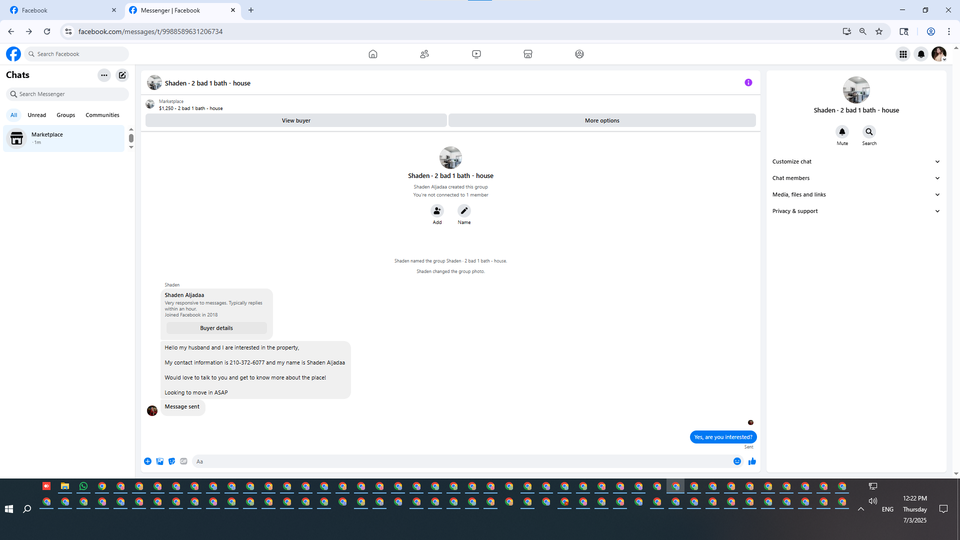Open the emoji picker in message box
Viewport: 960px width, 540px height.
737,461
